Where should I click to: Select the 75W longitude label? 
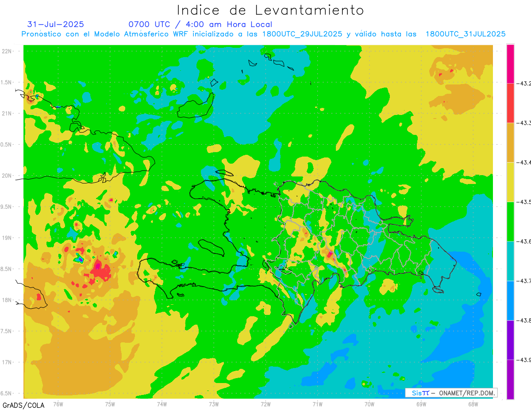110,403
